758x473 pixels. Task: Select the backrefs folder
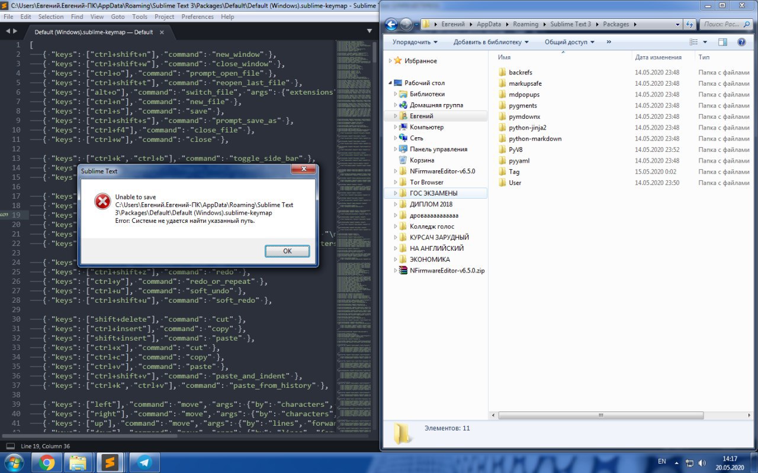(521, 73)
